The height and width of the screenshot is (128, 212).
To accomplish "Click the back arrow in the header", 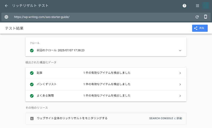I will pyautogui.click(x=6, y=6).
